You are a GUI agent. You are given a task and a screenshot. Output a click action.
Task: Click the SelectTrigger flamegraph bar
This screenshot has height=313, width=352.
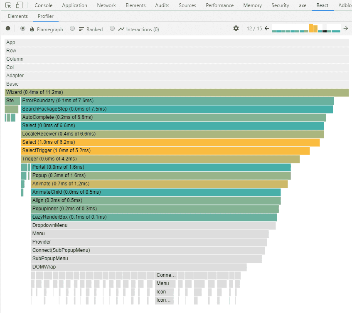[165, 150]
